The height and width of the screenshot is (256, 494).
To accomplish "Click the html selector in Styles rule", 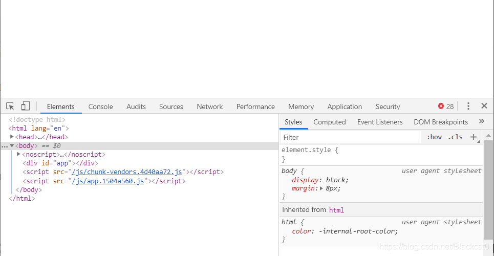I will [289, 222].
